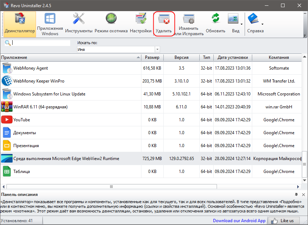Select the WebMoney Keeper WinPro entry
308x225 pixels.
tap(151, 81)
